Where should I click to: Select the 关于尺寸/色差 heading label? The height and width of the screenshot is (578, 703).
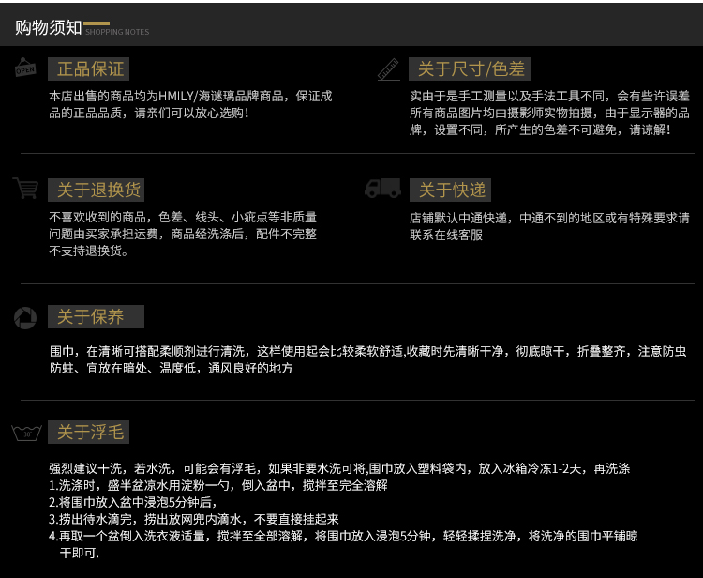[x=471, y=69]
